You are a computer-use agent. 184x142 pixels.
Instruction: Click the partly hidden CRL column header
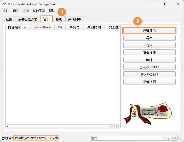pos(112,27)
